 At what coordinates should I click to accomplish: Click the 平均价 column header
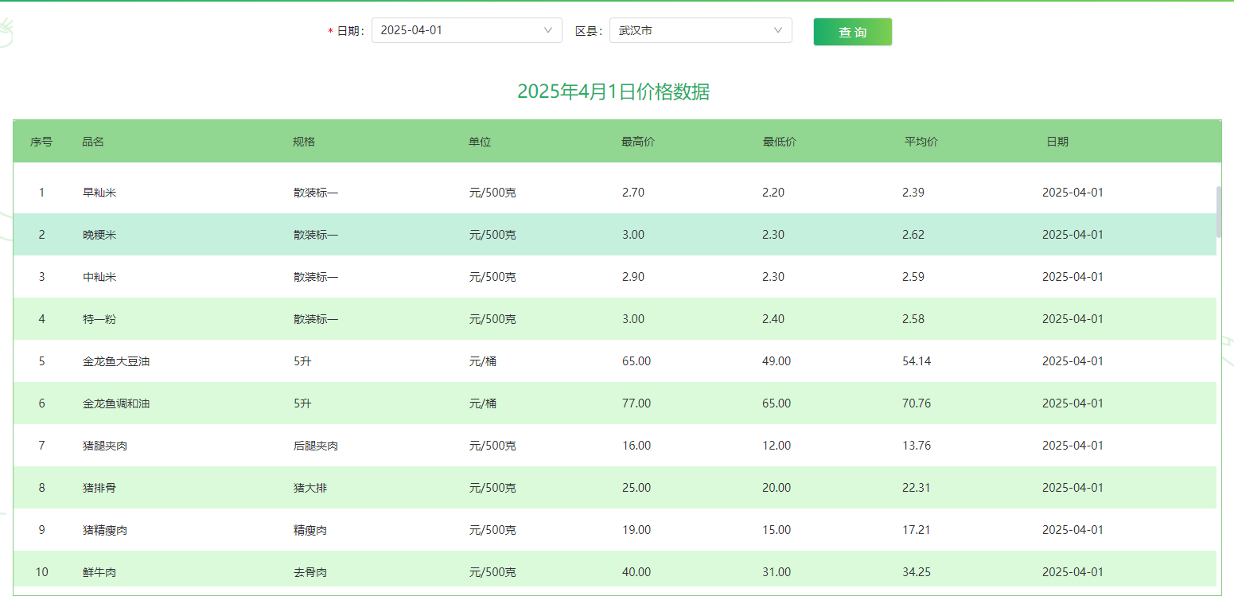(x=921, y=142)
